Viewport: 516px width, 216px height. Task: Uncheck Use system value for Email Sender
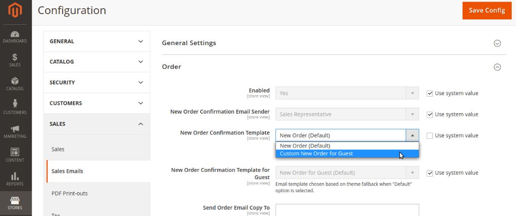(430, 115)
